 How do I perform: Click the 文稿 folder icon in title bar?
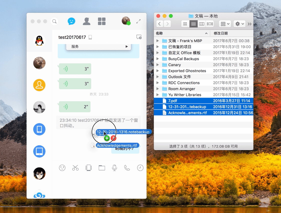tap(191, 16)
